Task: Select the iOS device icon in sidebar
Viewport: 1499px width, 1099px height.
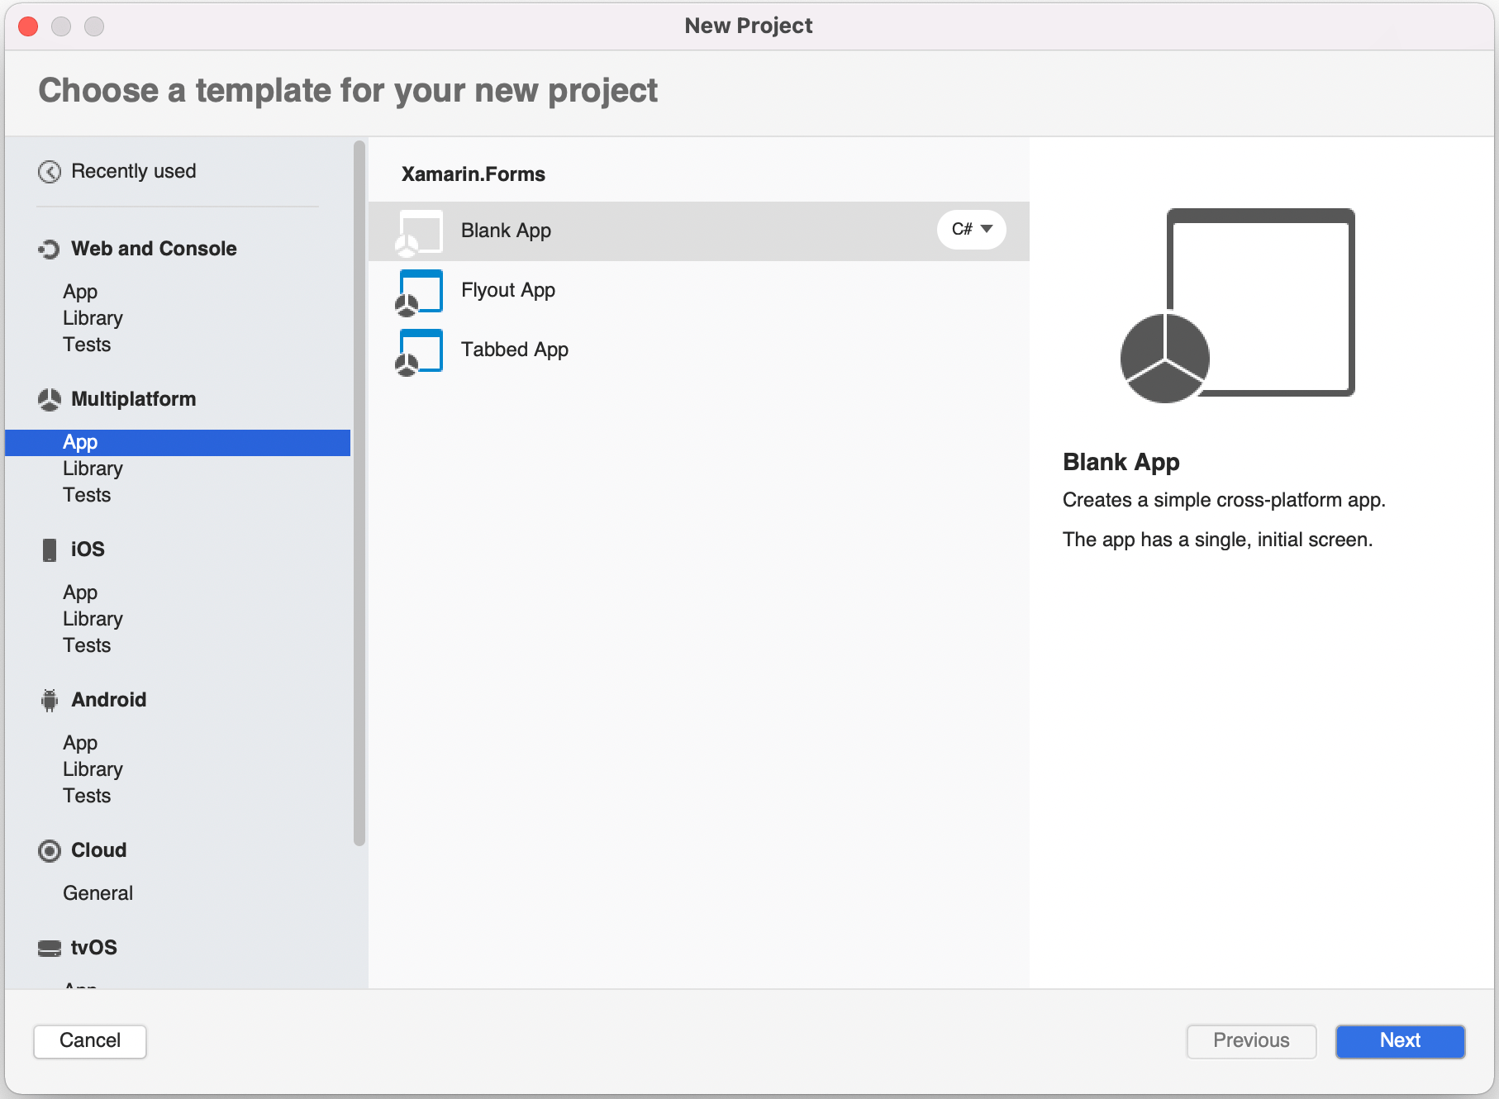Action: pyautogui.click(x=50, y=549)
